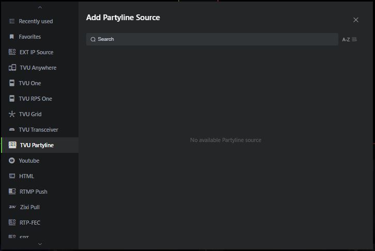Show TVU Grid sources
The height and width of the screenshot is (251, 375).
click(40, 114)
